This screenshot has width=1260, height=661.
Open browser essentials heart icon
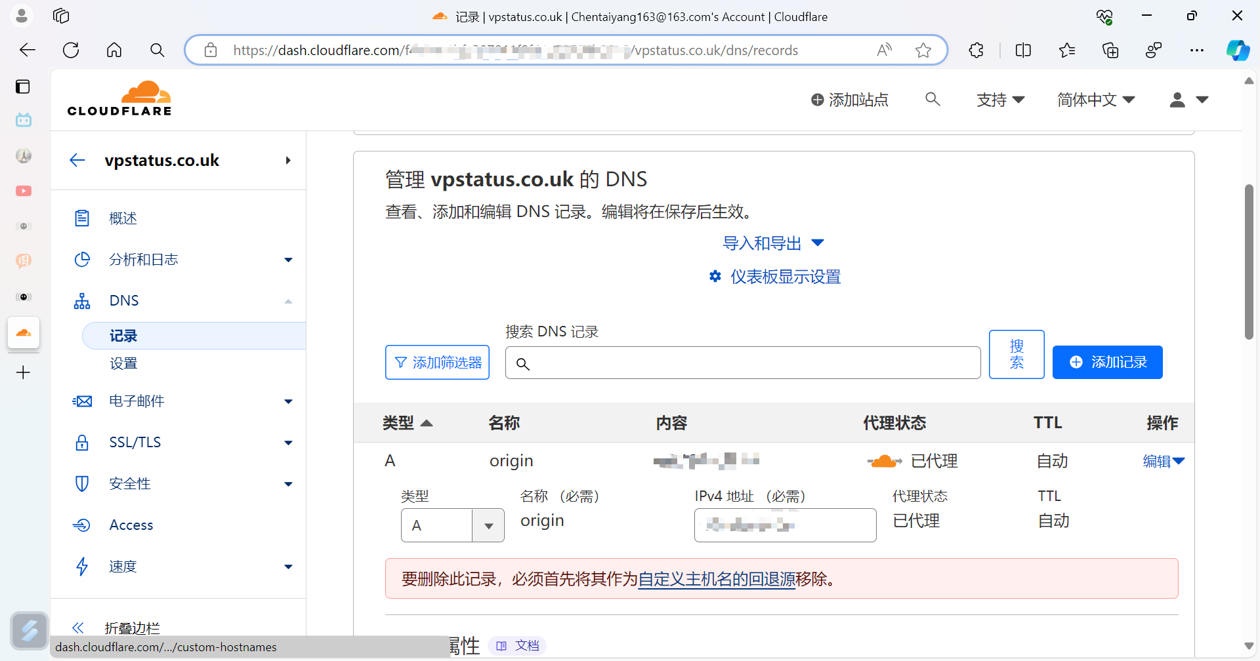tap(1104, 16)
